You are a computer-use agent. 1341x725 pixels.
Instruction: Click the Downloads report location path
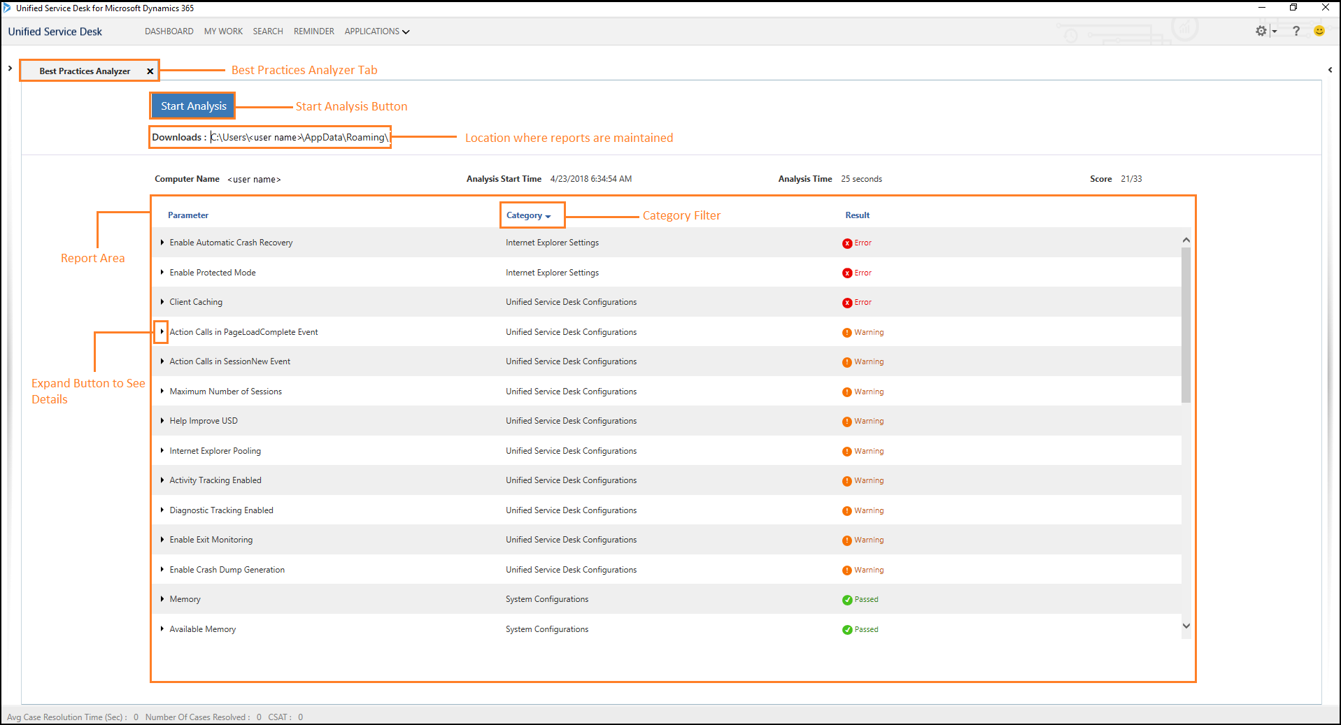pos(299,137)
